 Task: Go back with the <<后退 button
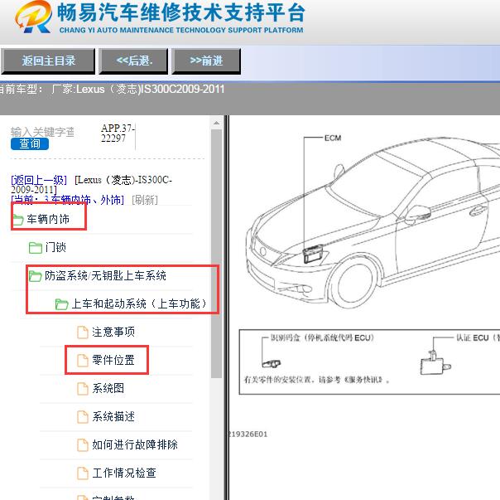coord(133,61)
